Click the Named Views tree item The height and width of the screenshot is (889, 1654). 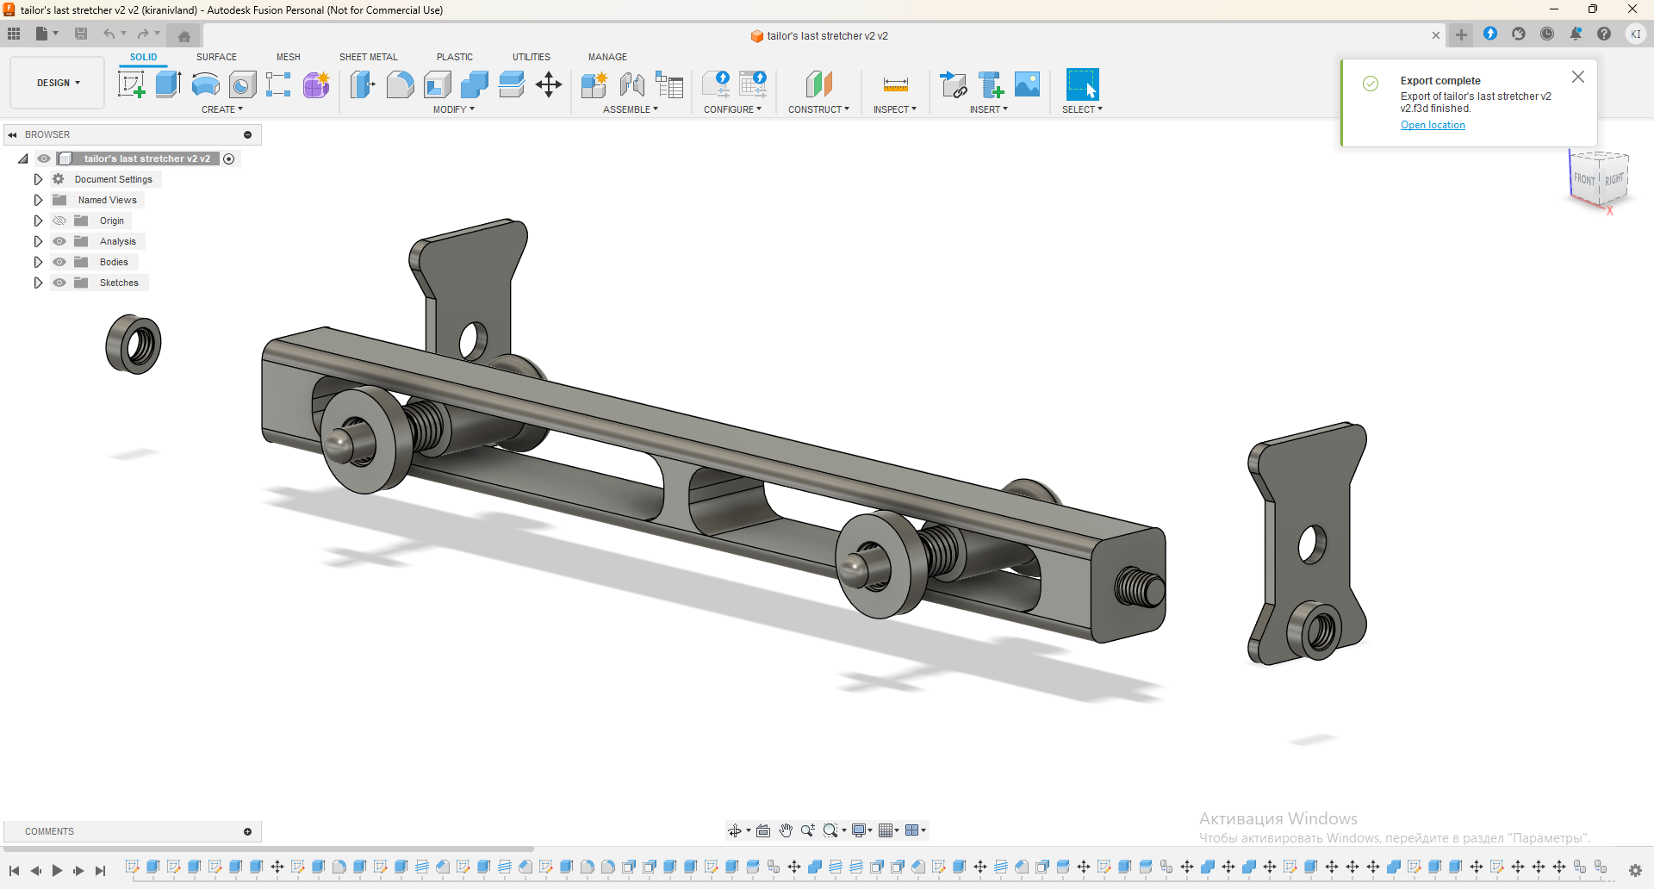107,200
